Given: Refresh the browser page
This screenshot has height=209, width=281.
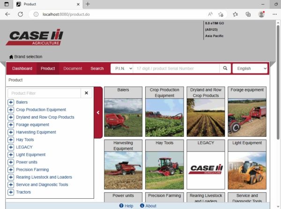Looking at the screenshot, I should point(21,14).
